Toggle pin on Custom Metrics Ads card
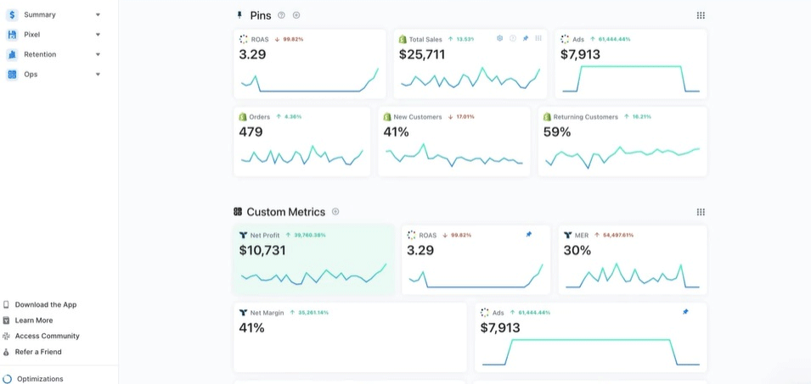This screenshot has width=811, height=384. [685, 312]
